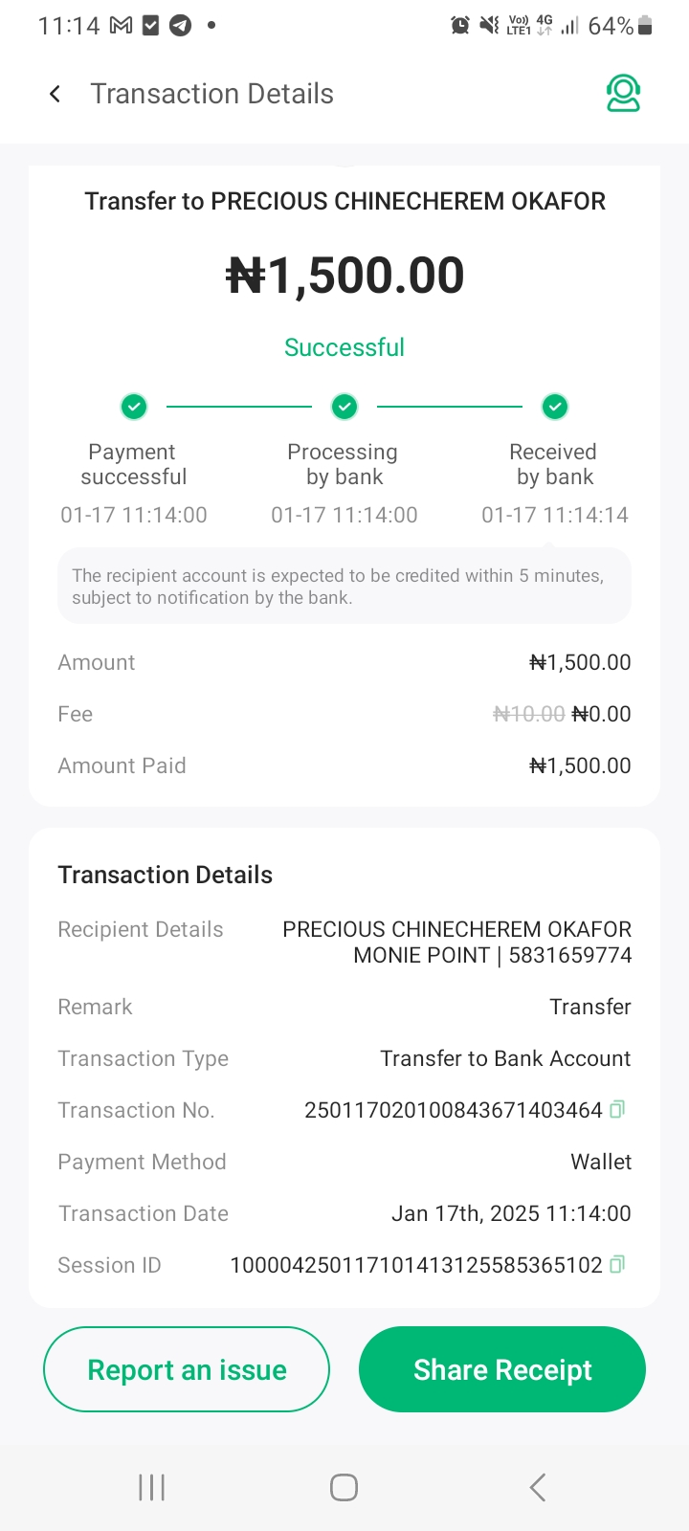Viewport: 689px width, 1531px height.
Task: Click the Share Receipt button
Action: pyautogui.click(x=502, y=1369)
